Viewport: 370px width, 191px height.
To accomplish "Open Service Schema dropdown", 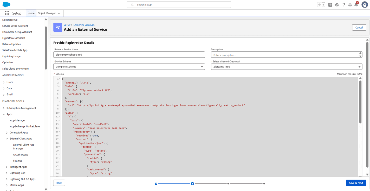I will click(x=129, y=67).
